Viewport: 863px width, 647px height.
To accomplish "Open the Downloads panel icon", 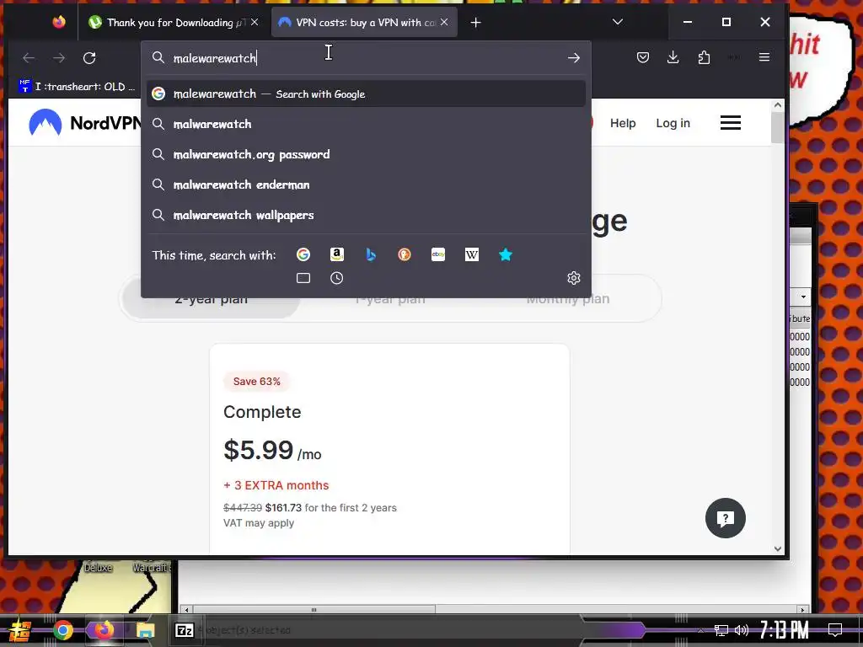I will [x=673, y=57].
